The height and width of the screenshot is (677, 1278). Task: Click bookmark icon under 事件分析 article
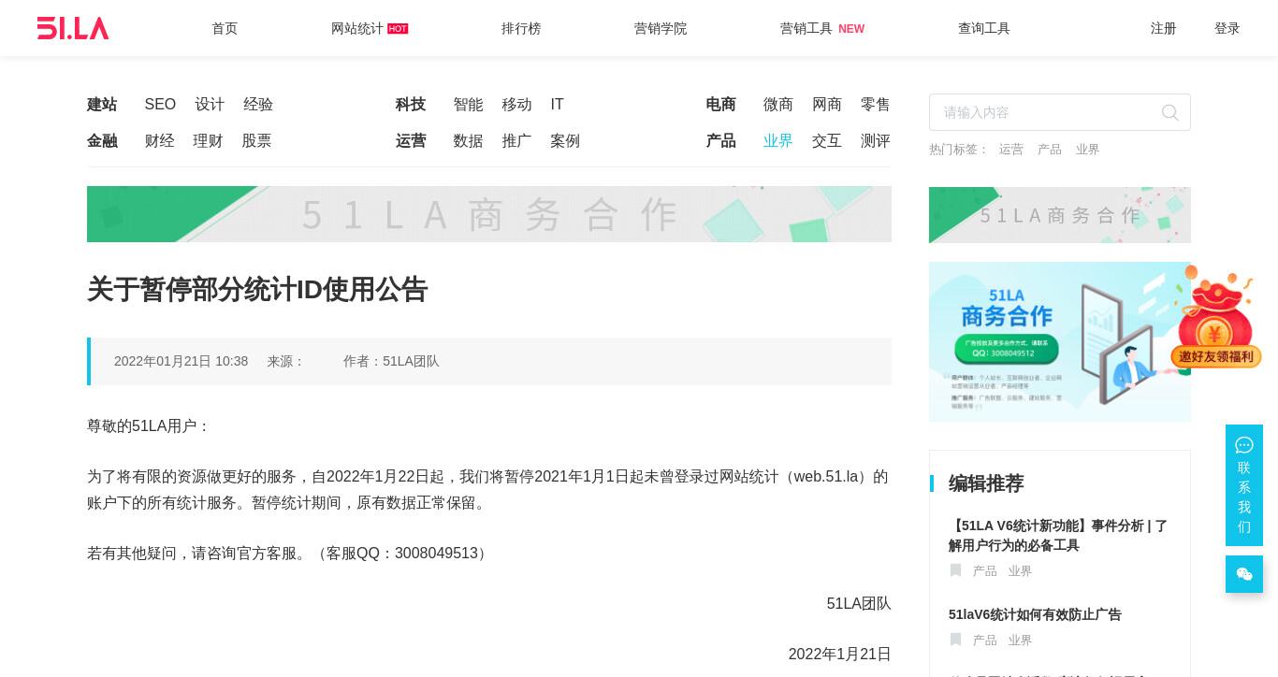(955, 570)
